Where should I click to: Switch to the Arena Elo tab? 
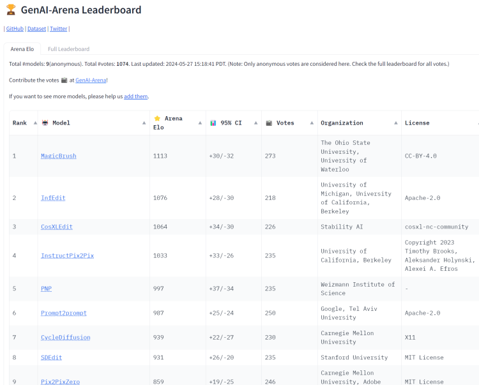point(22,49)
